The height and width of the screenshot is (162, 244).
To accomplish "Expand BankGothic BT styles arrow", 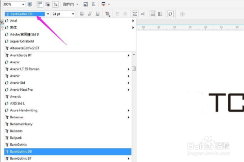I will pyautogui.click(x=129, y=158).
